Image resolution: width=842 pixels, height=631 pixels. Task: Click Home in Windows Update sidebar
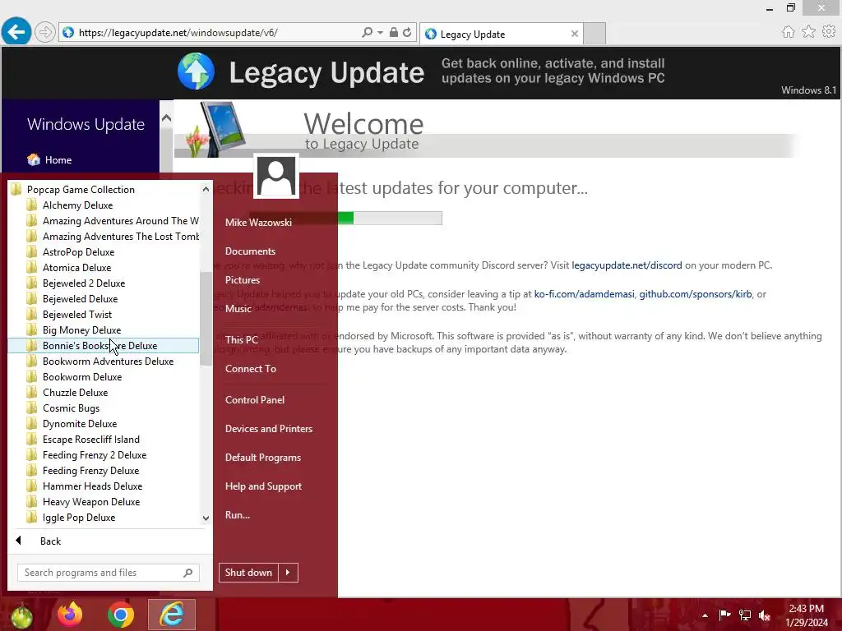58,160
